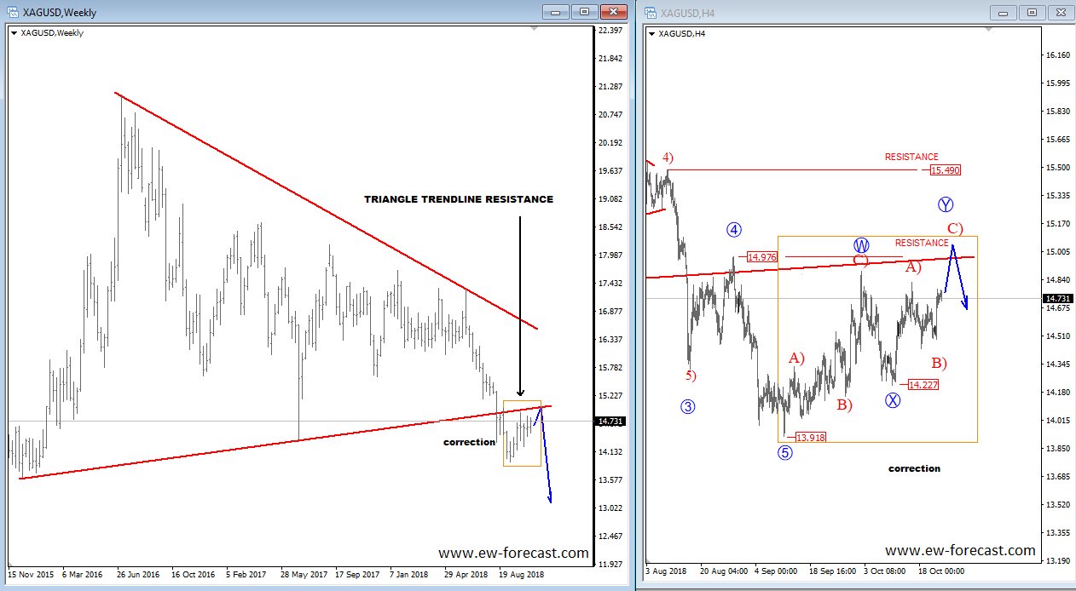
Task: Click the chart shift marker on Weekly chart
Action: click(535, 29)
